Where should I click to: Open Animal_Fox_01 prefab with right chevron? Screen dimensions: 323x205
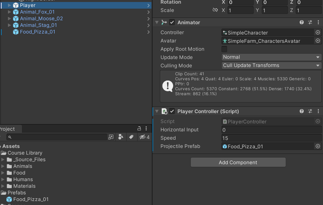[148, 12]
